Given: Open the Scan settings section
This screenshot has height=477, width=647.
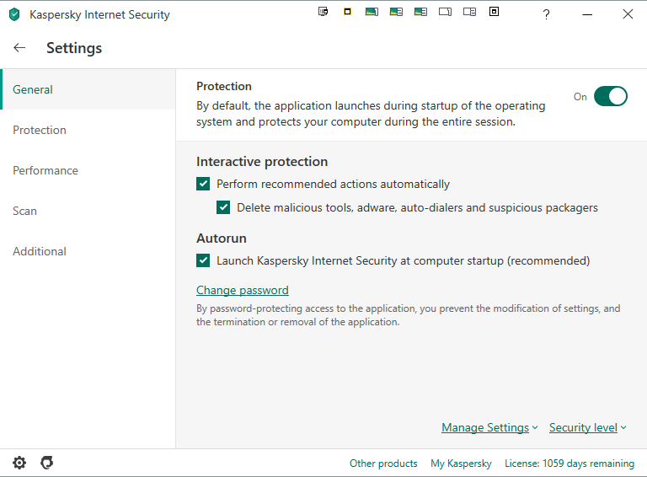Looking at the screenshot, I should pos(24,211).
